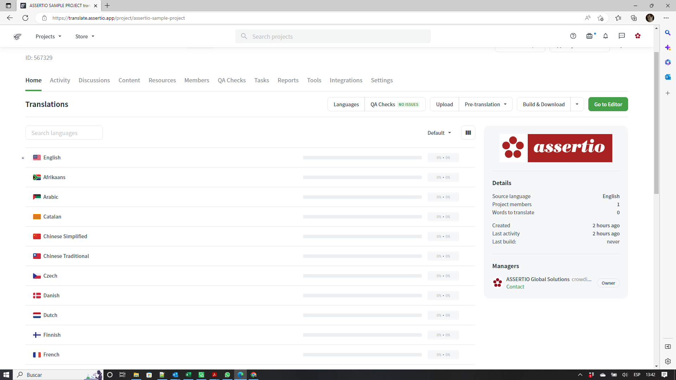Open new browser tab plus button

coord(107,6)
